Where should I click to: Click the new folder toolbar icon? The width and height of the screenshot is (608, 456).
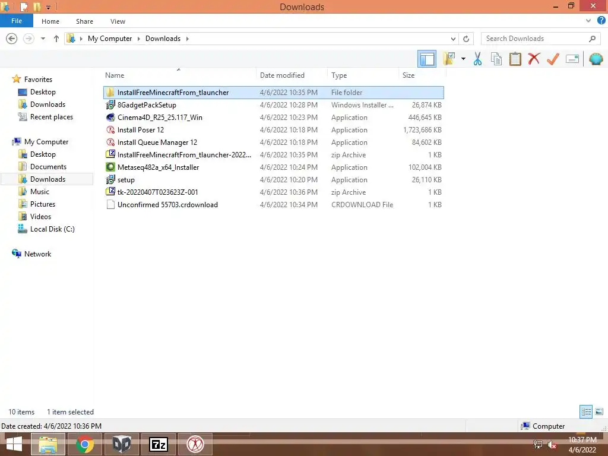[449, 59]
